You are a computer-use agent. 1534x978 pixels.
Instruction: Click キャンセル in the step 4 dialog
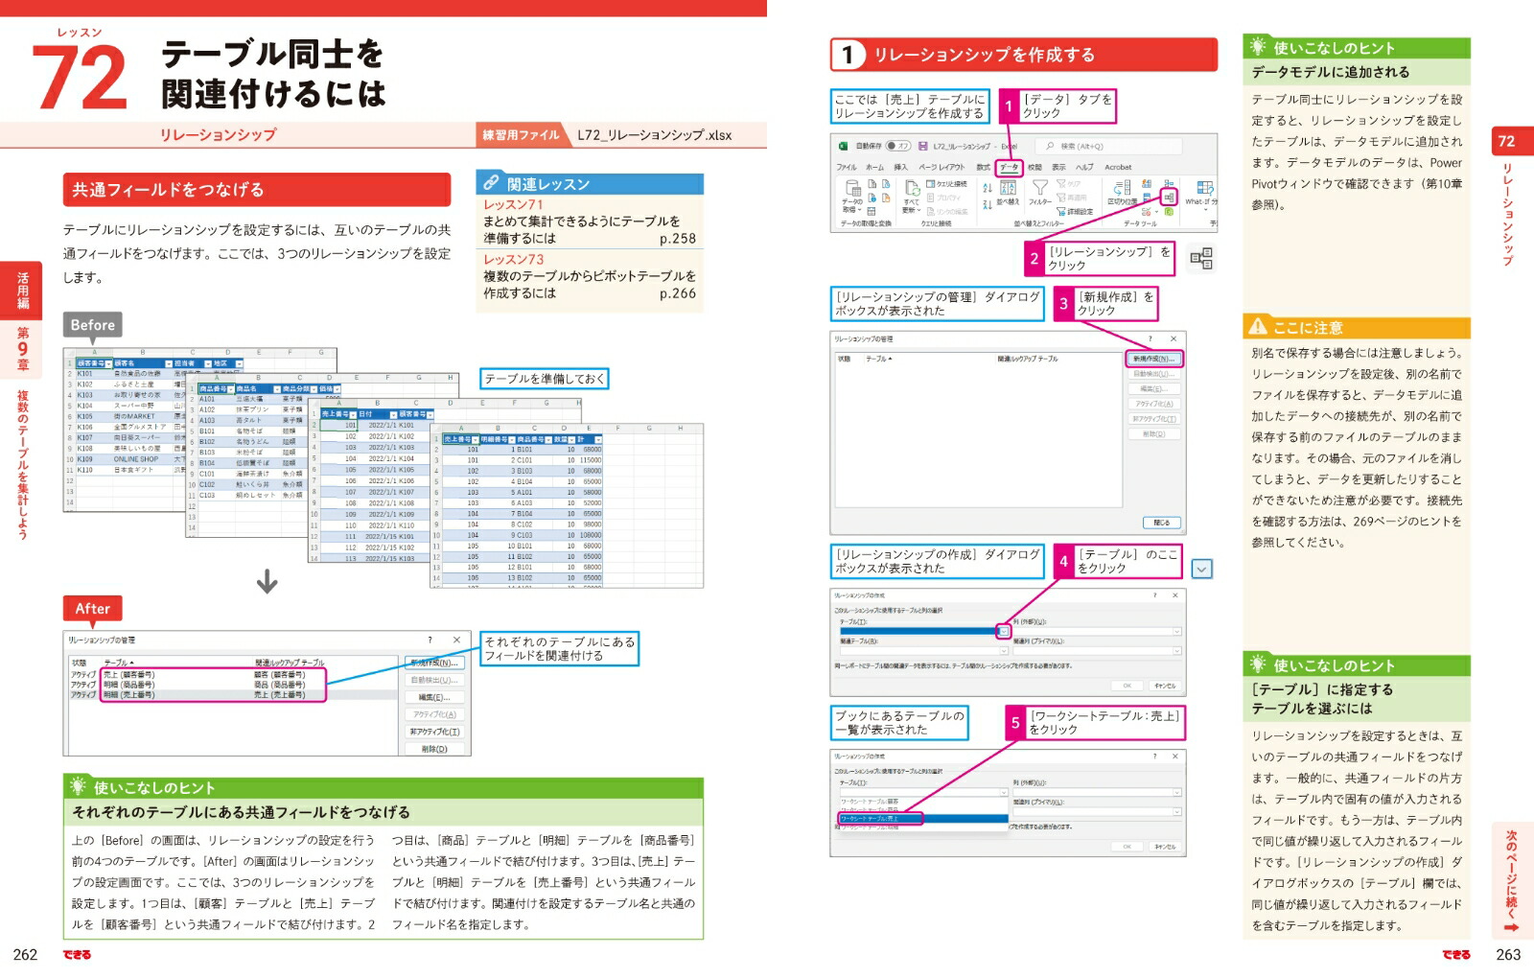1165,686
